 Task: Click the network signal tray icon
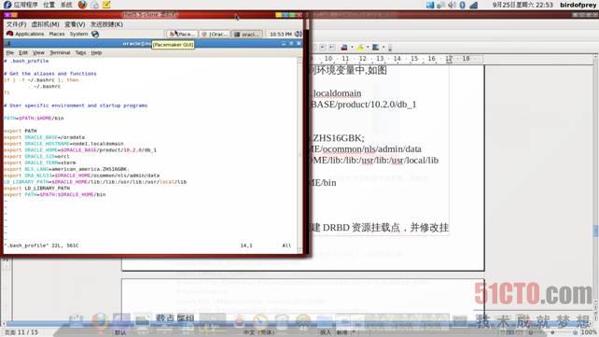click(x=473, y=5)
